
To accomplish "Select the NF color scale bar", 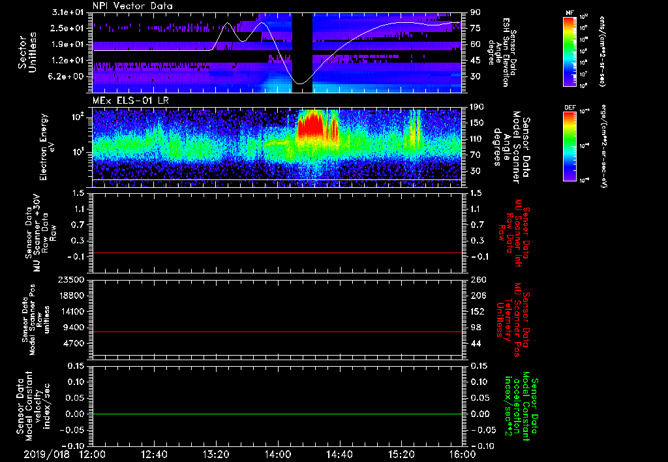I will (570, 52).
